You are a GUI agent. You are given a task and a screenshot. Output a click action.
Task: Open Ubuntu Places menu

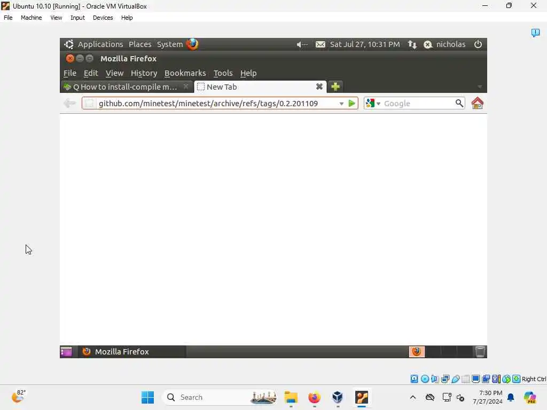140,44
